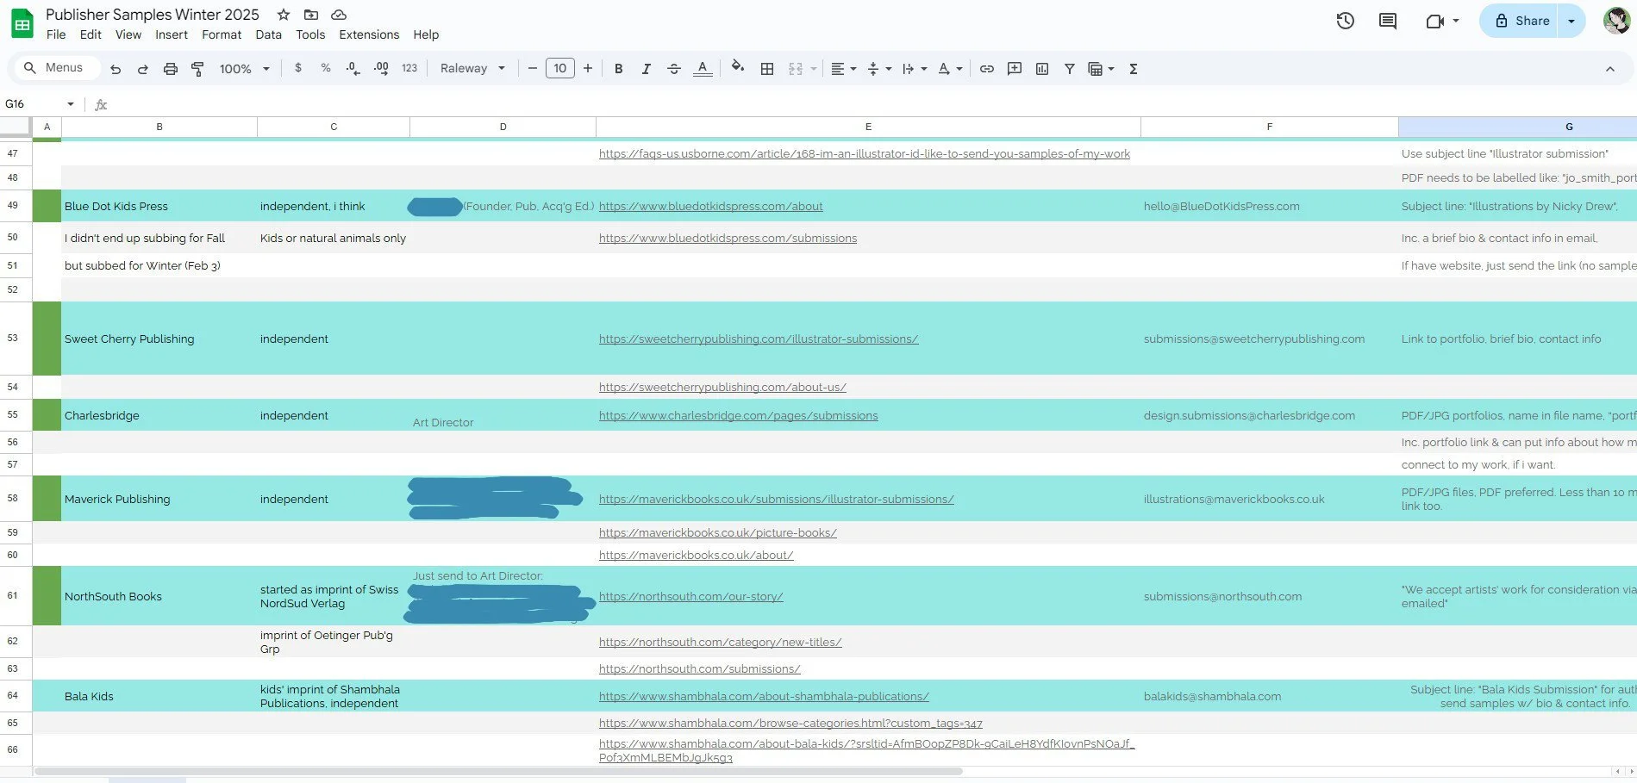
Task: Click the Insert comment icon
Action: [x=1015, y=69]
